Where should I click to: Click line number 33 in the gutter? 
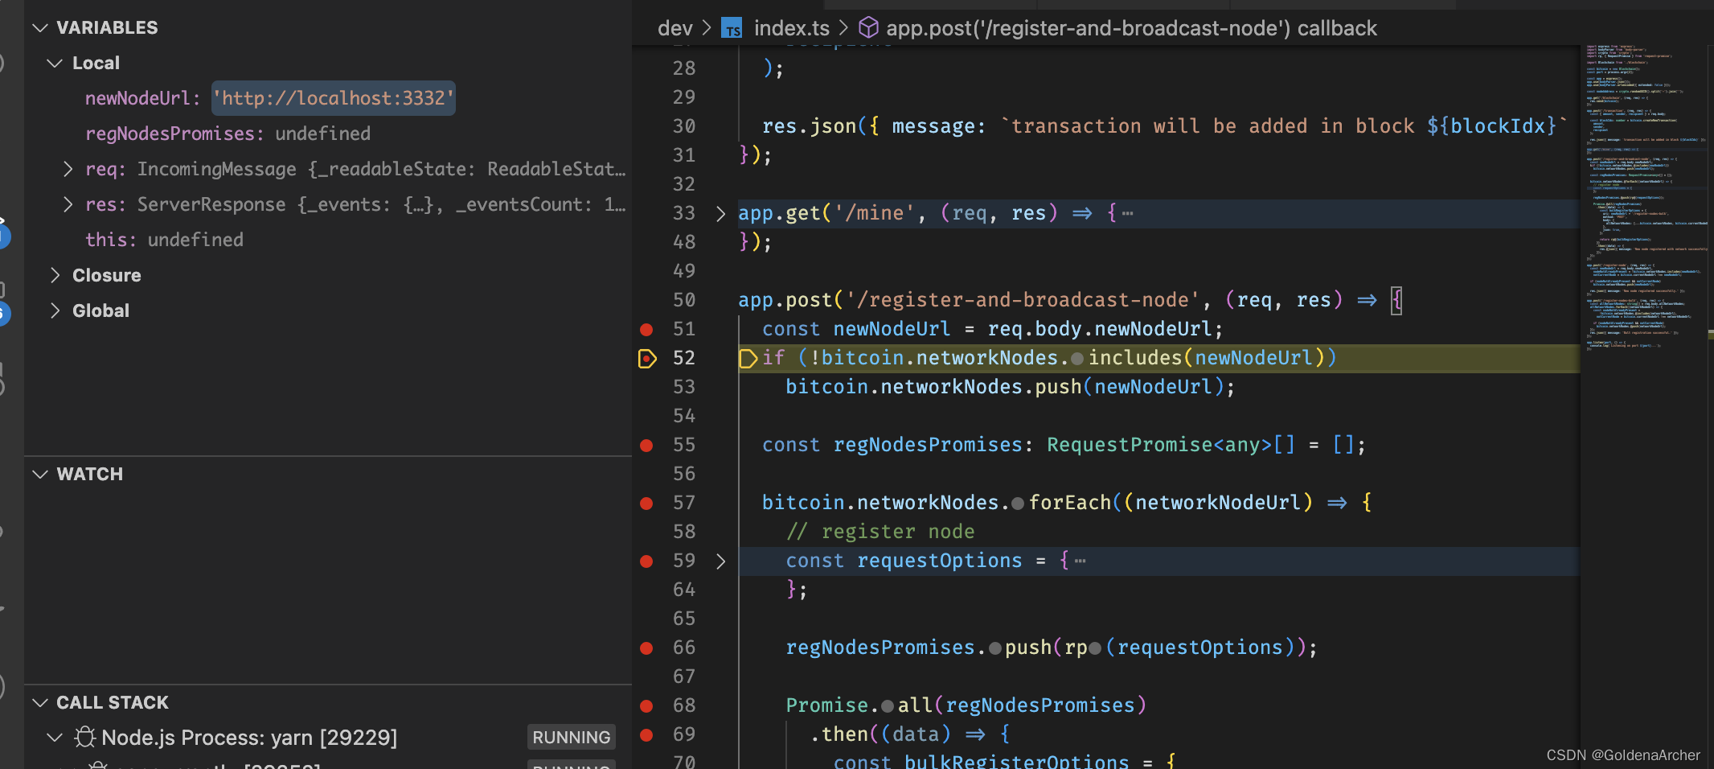tap(684, 213)
